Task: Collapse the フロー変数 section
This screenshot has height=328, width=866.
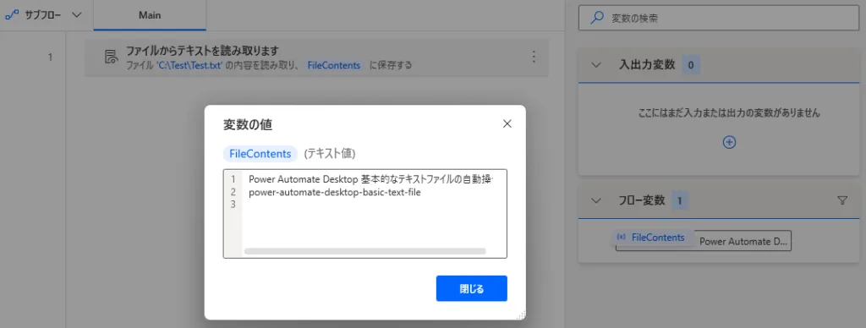Action: click(x=595, y=201)
